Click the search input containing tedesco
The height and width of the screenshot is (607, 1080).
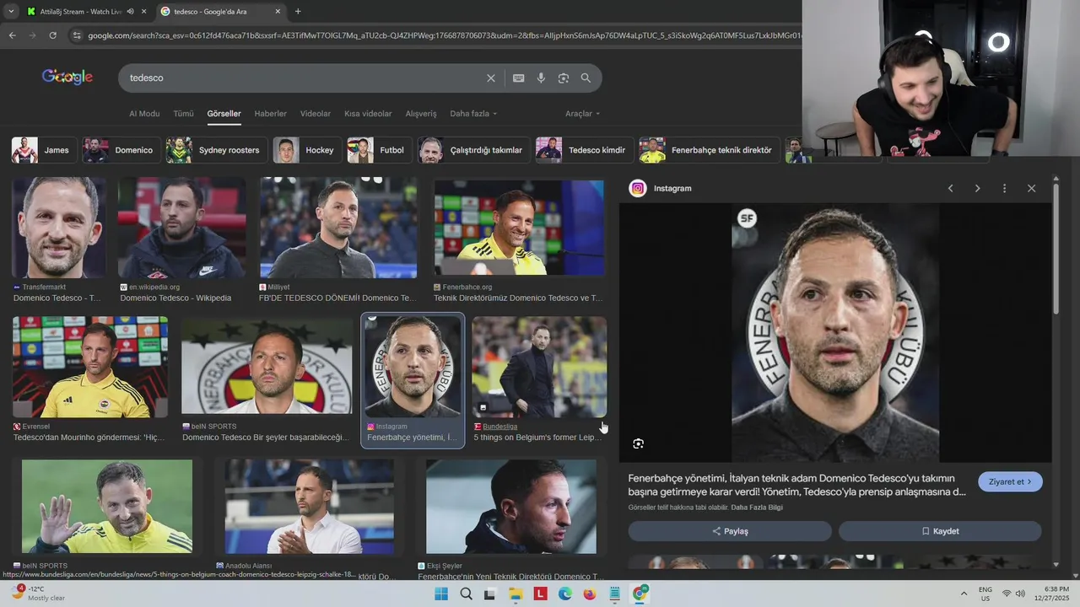pyautogui.click(x=304, y=78)
